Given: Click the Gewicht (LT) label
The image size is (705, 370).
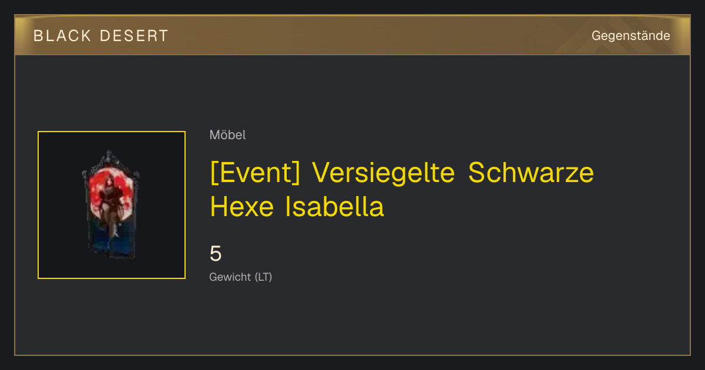Looking at the screenshot, I should (x=241, y=277).
